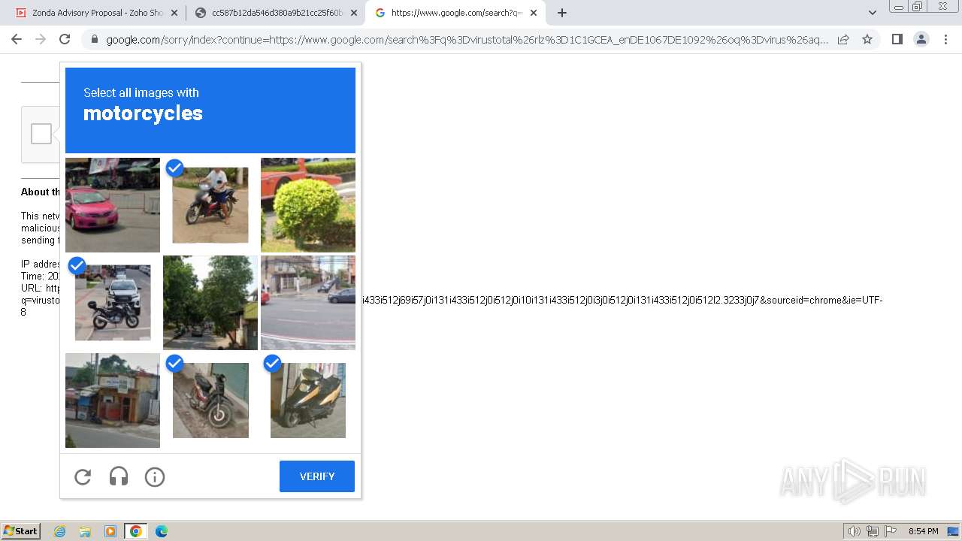The image size is (962, 541).
Task: Deselect tile with red motorcycle on curb
Action: 210,400
